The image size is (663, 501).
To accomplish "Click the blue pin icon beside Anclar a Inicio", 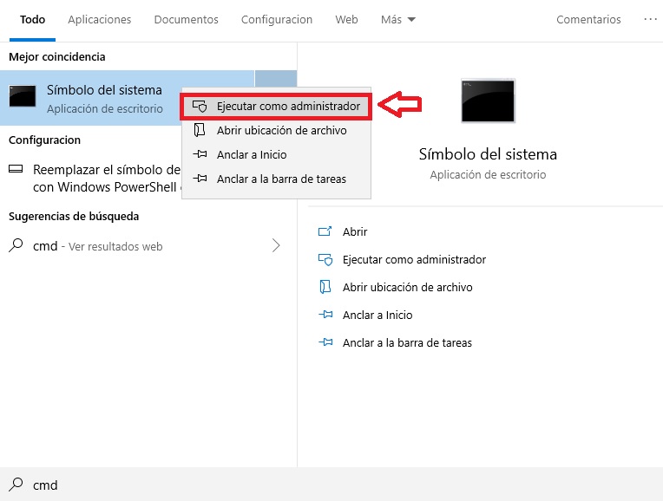I will 325,315.
